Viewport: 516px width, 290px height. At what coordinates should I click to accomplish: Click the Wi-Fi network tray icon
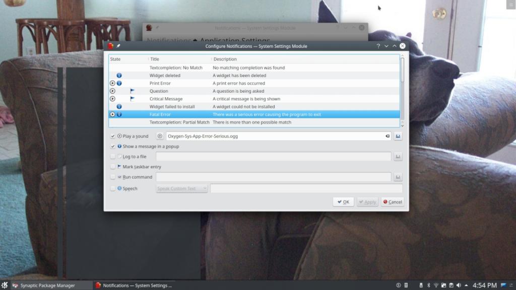tap(436, 285)
